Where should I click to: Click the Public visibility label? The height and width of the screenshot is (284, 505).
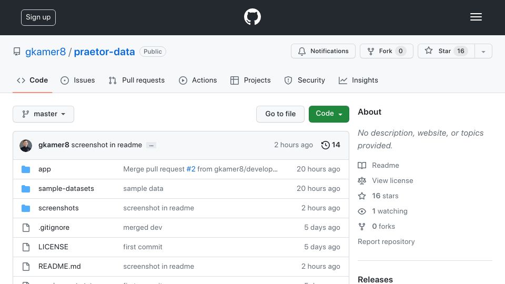(x=153, y=52)
